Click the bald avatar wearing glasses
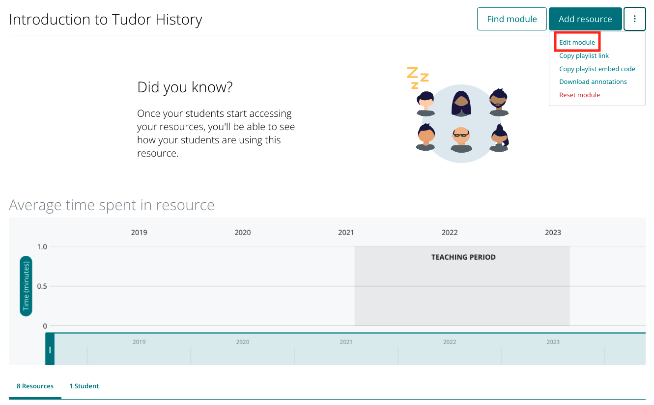The height and width of the screenshot is (405, 654). pyautogui.click(x=461, y=140)
